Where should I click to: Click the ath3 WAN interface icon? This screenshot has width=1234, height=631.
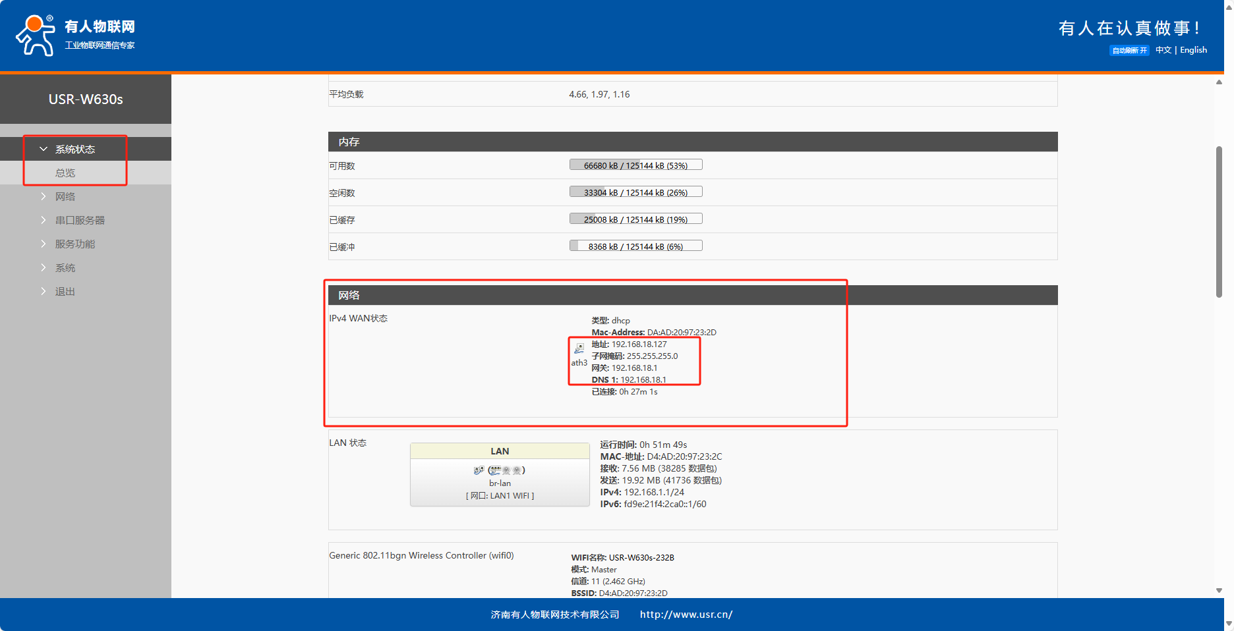(x=579, y=348)
